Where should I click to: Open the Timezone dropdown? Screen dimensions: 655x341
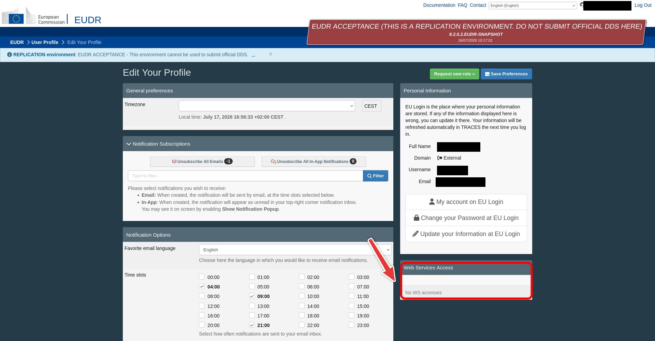(x=267, y=106)
